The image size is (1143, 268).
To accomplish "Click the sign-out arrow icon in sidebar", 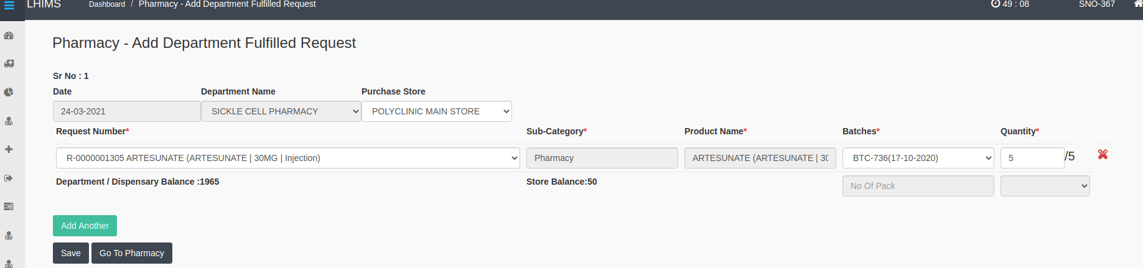I will 9,178.
